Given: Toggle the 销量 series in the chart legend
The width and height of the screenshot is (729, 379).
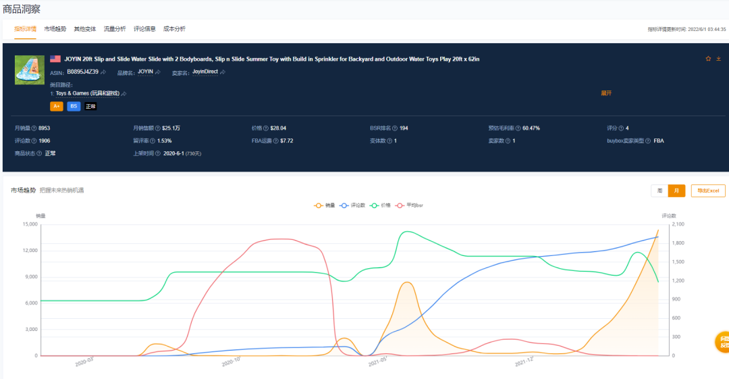Looking at the screenshot, I should coord(325,205).
